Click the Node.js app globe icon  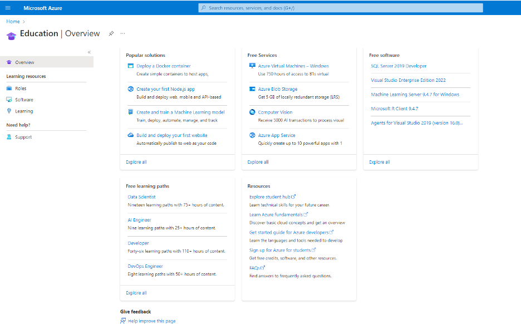[x=130, y=89]
